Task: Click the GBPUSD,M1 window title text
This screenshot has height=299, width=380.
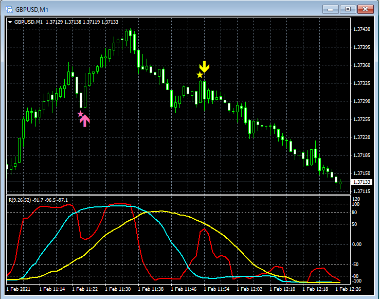Action: [x=32, y=10]
